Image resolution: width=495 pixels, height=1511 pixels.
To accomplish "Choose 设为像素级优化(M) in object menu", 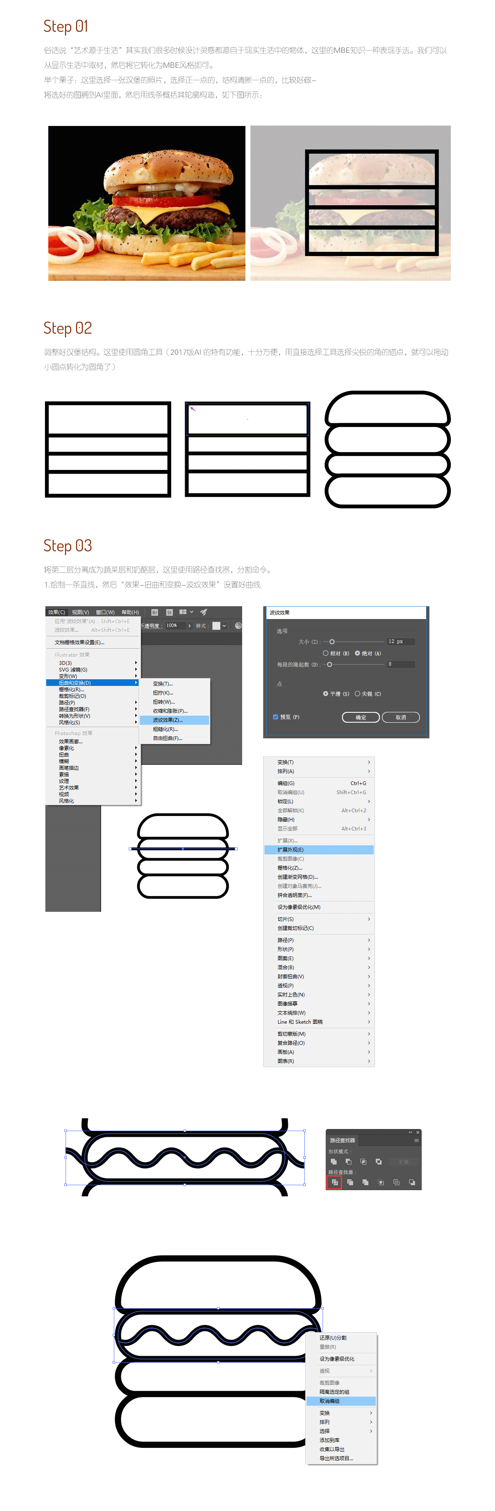I will pyautogui.click(x=319, y=907).
